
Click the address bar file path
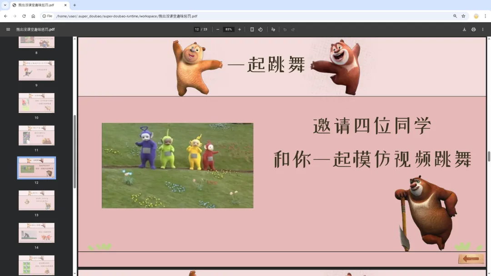click(127, 16)
